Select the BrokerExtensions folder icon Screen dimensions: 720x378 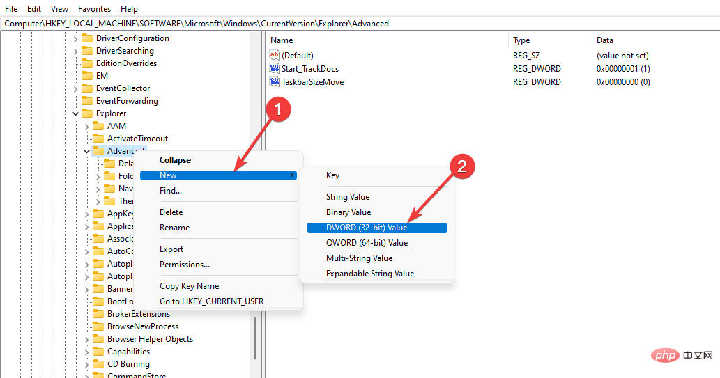98,314
